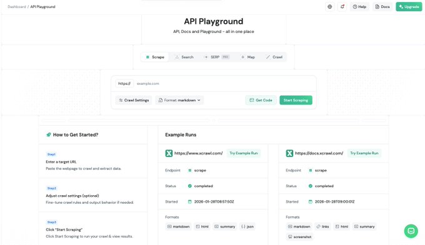Click the https:// protocol selector
Viewport: 425px width, 245px height.
coord(124,84)
